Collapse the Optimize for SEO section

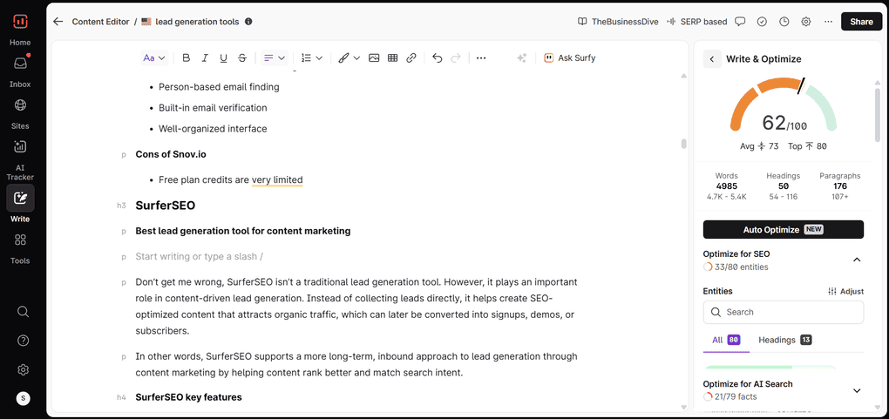click(857, 260)
